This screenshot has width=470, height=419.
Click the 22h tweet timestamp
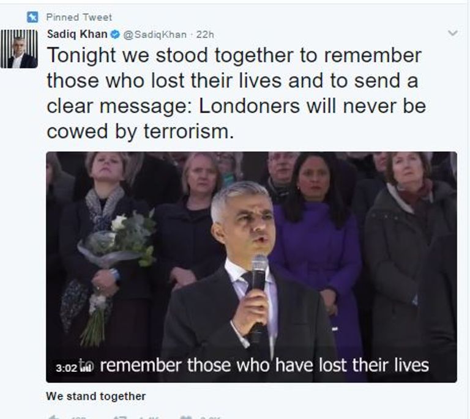pyautogui.click(x=205, y=35)
